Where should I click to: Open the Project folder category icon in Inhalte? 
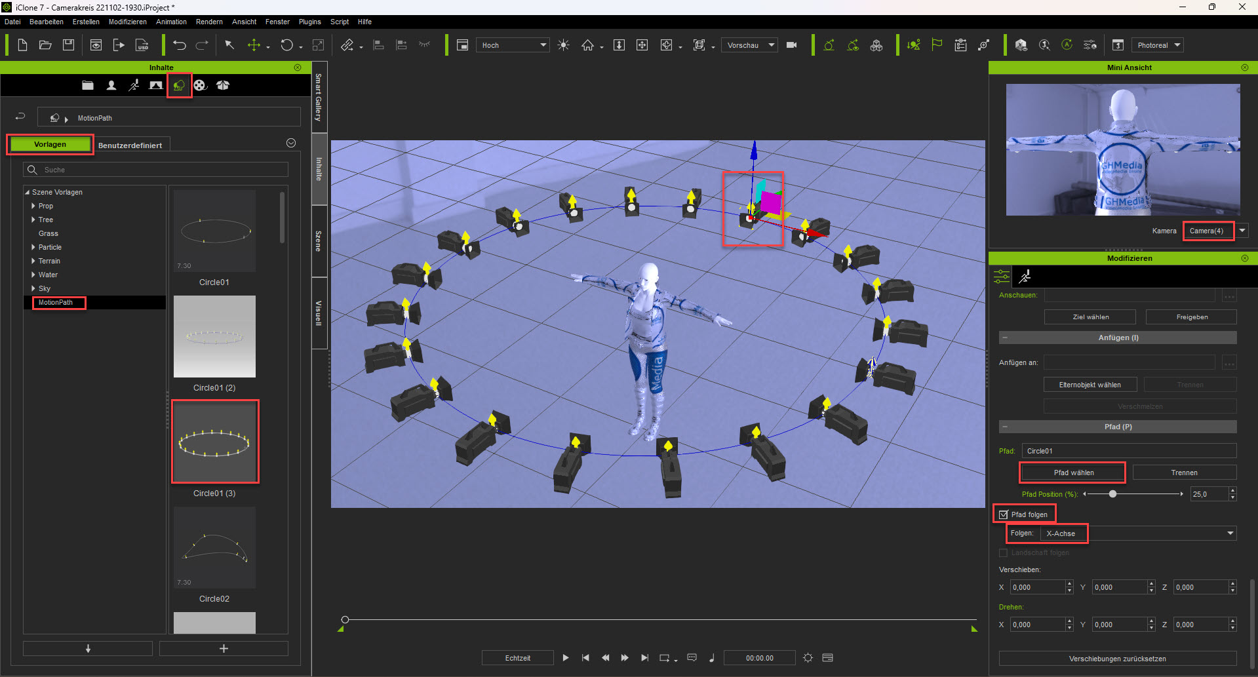point(88,85)
